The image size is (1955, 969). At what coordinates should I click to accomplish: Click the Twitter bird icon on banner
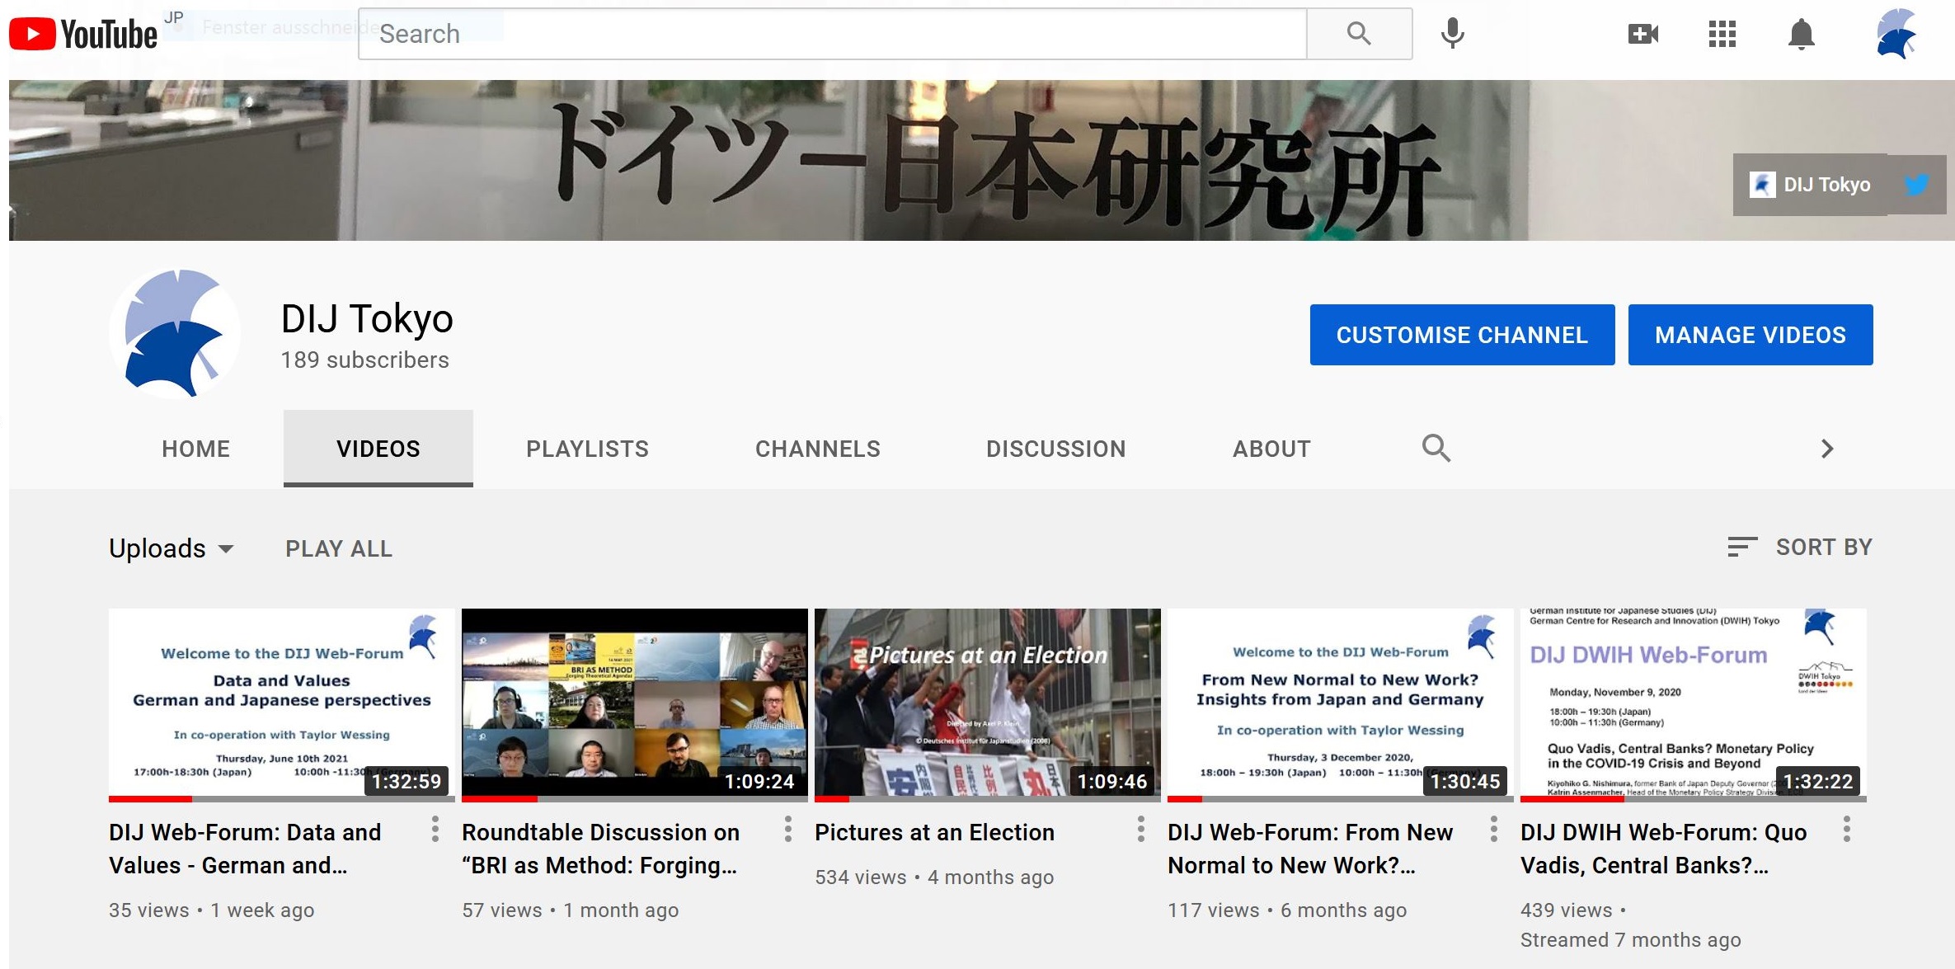1917,185
